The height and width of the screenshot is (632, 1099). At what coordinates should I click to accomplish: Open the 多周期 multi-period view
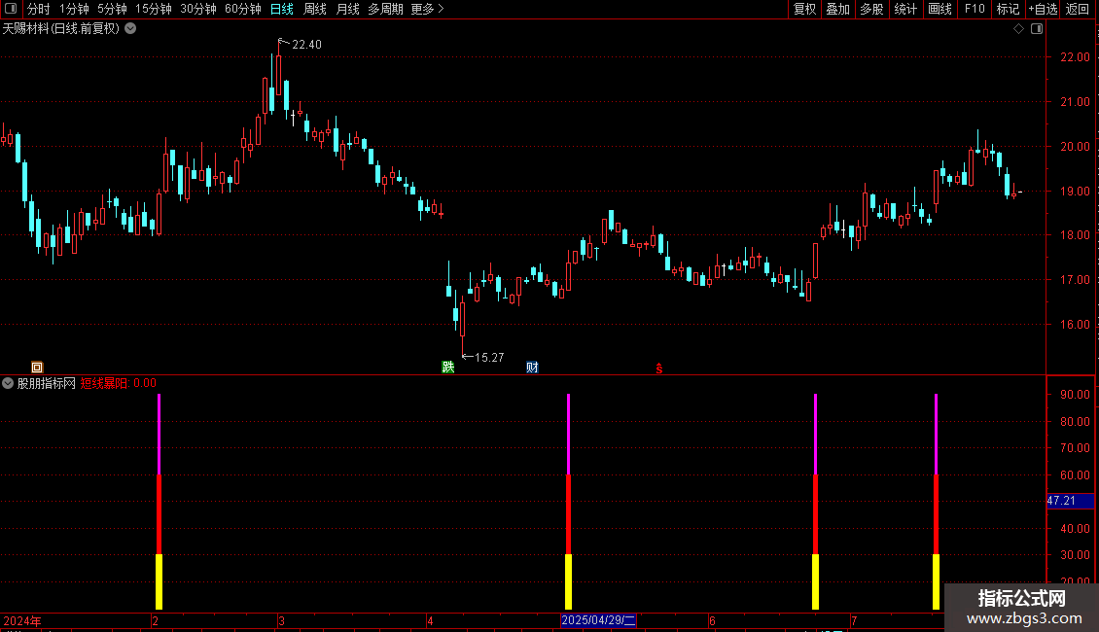coord(385,9)
